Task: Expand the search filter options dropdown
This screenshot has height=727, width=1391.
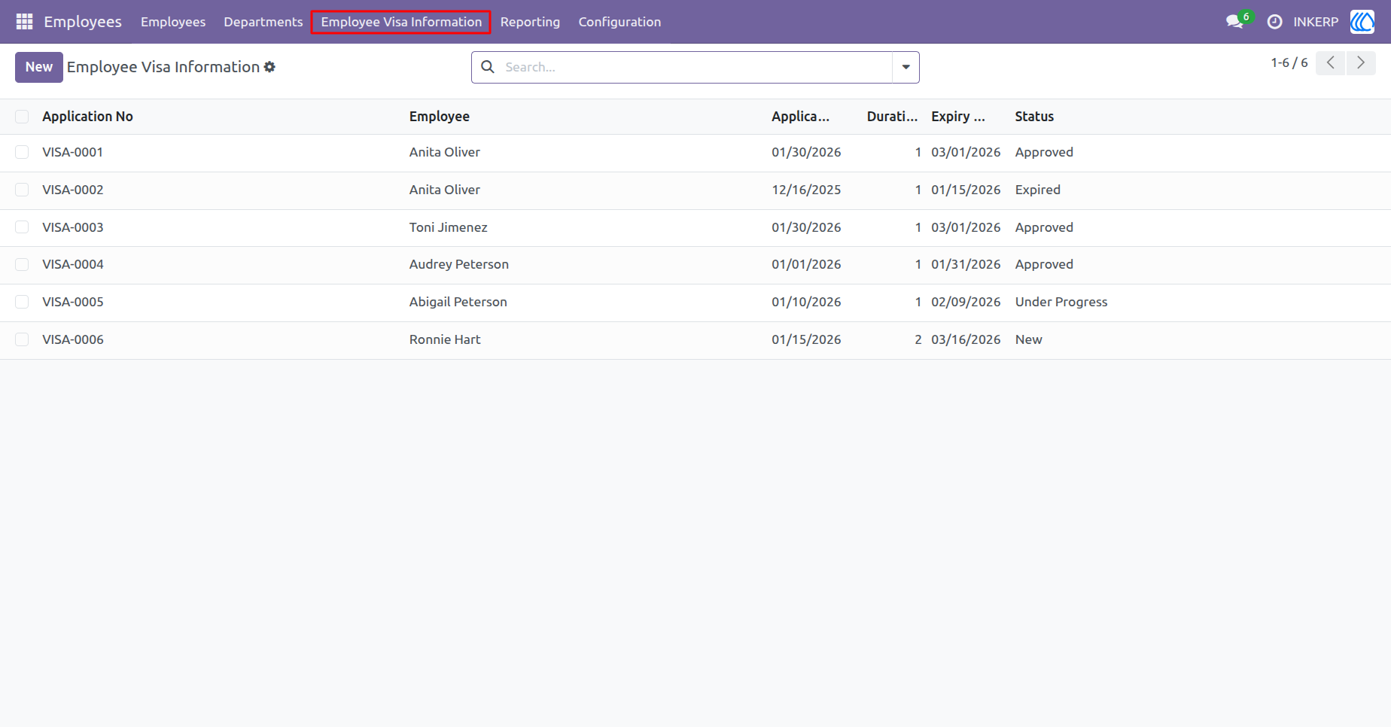Action: [x=906, y=67]
